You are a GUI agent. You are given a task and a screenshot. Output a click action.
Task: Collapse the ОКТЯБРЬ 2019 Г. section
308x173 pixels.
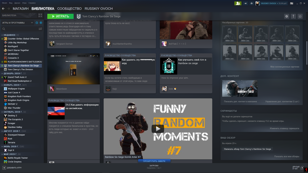point(2,112)
